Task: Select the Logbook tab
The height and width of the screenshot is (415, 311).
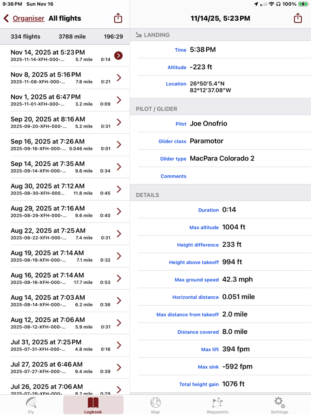Action: point(93,404)
